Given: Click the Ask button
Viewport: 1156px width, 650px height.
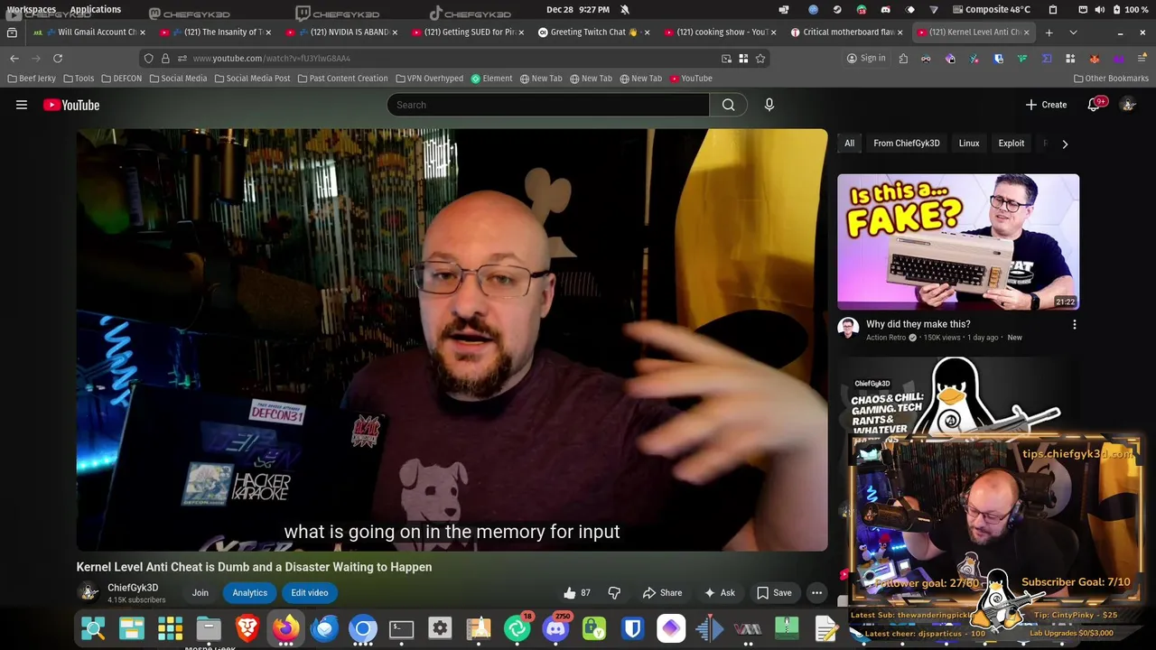Looking at the screenshot, I should [x=720, y=593].
